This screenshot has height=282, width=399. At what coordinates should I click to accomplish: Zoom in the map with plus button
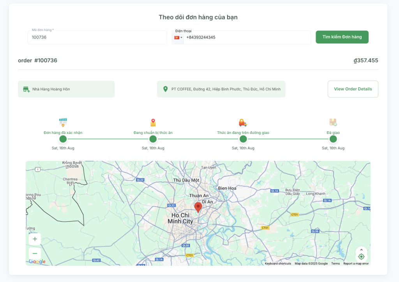click(35, 239)
